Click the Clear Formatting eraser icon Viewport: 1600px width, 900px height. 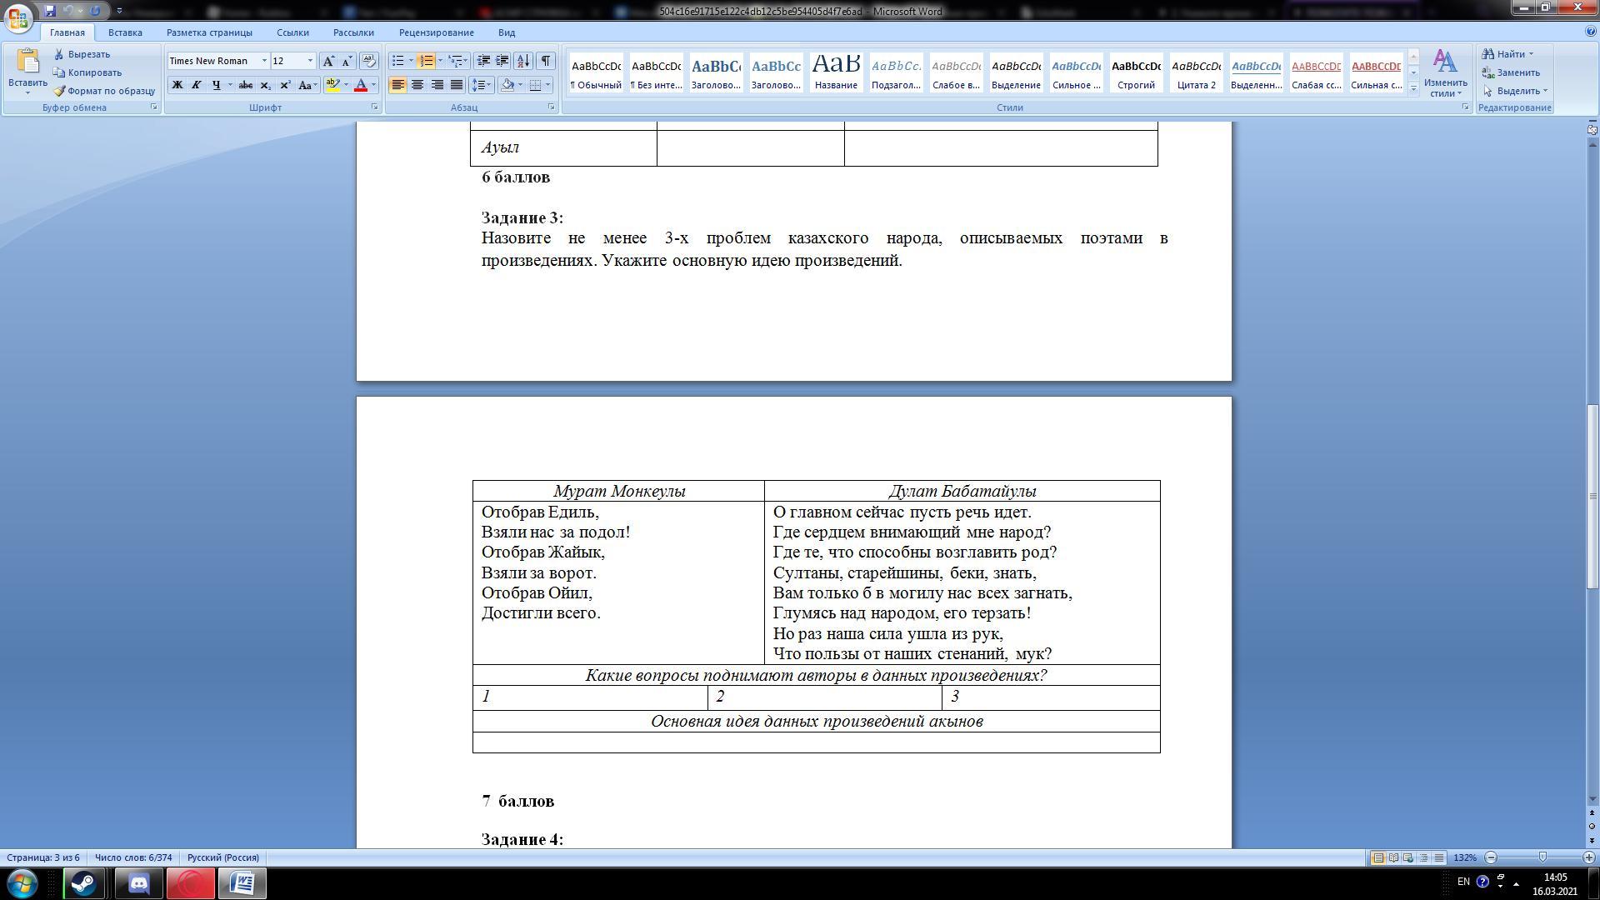pyautogui.click(x=369, y=61)
